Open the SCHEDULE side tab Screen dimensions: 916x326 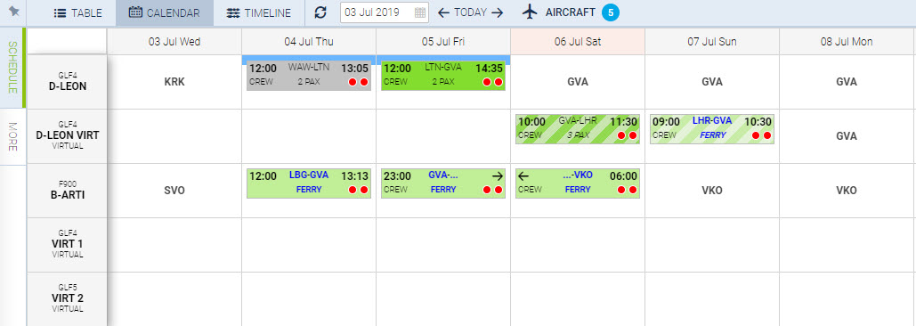12,68
